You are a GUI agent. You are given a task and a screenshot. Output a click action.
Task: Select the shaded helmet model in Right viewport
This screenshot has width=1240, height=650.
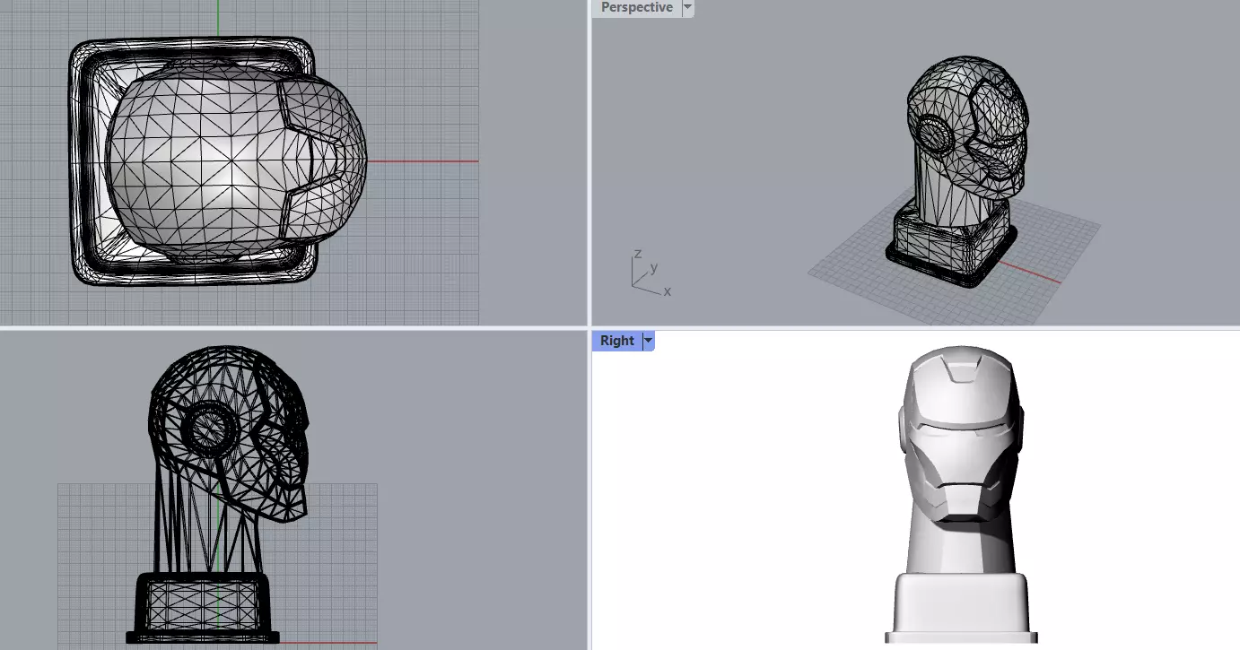coord(961,494)
